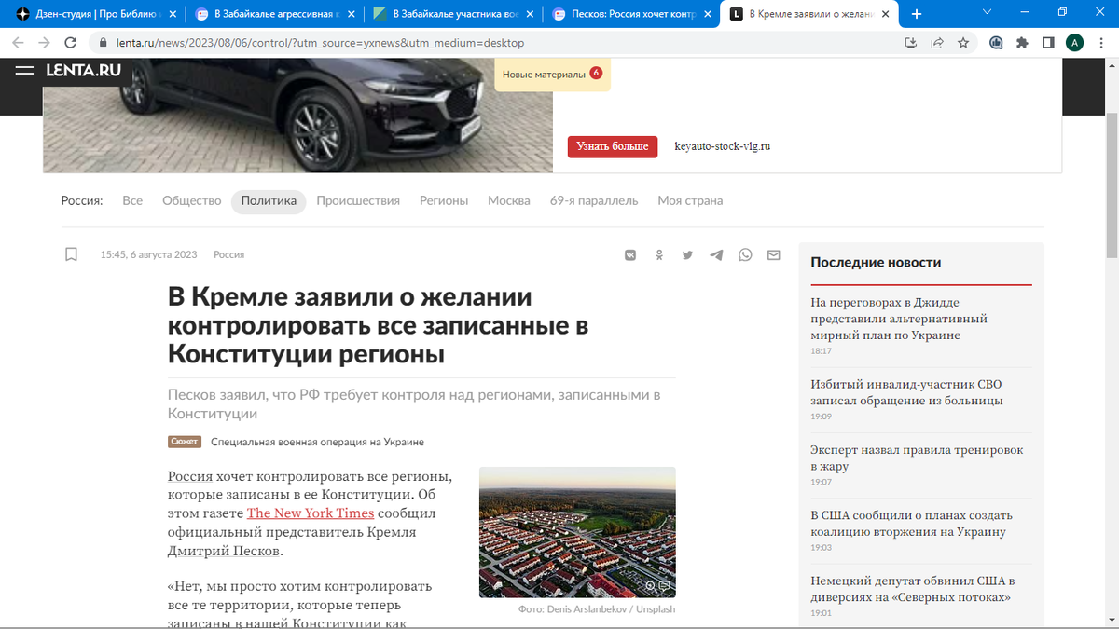
Task: Read Немецкий депутат обвинил США news
Action: [912, 588]
